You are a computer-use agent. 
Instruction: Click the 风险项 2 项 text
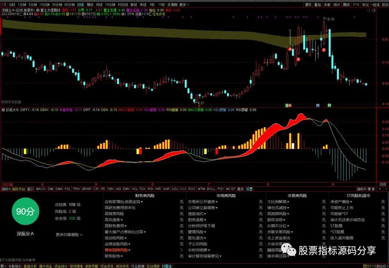66,211
